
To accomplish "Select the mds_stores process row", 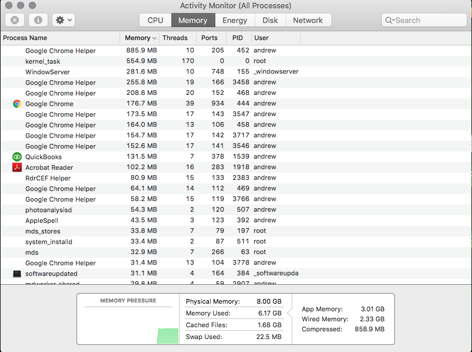I will pyautogui.click(x=236, y=231).
